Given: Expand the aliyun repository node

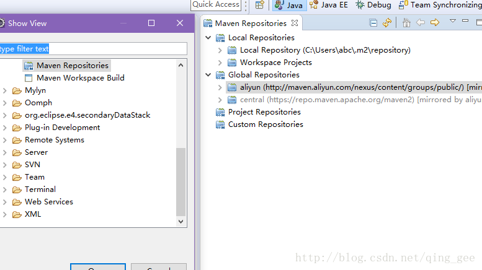Looking at the screenshot, I should pyautogui.click(x=220, y=87).
